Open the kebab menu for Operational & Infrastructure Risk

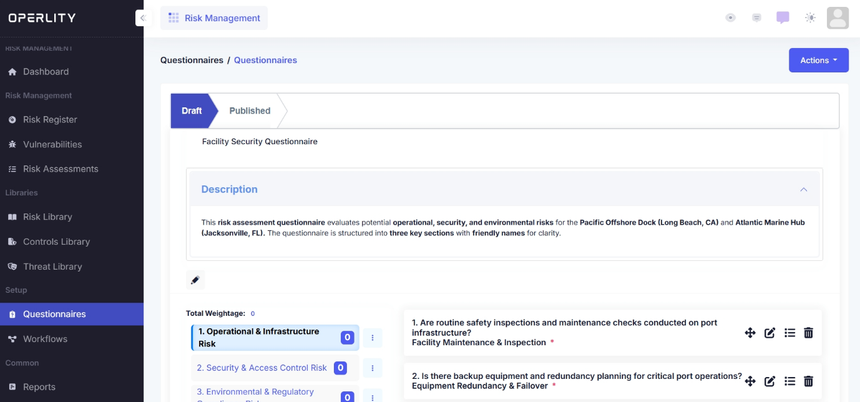373,338
